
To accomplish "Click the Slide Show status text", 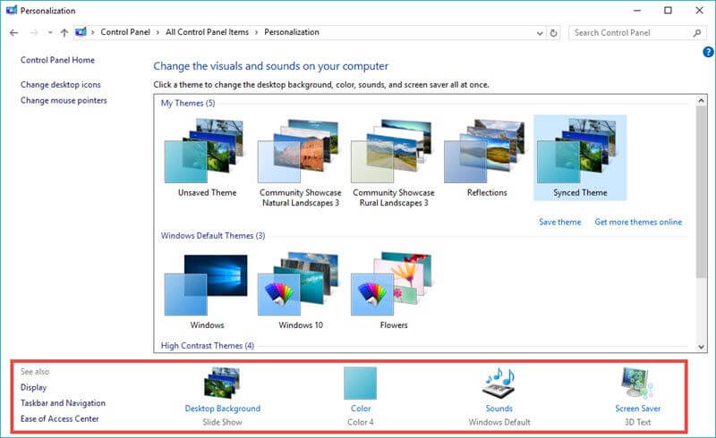I will pyautogui.click(x=222, y=422).
